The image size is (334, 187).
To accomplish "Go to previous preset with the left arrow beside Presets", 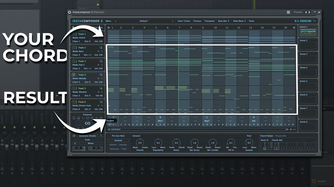I will click(x=306, y=12).
